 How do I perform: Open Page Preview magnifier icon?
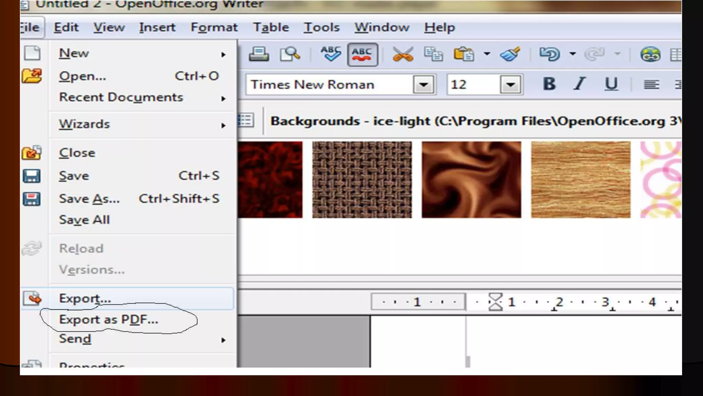pyautogui.click(x=290, y=54)
